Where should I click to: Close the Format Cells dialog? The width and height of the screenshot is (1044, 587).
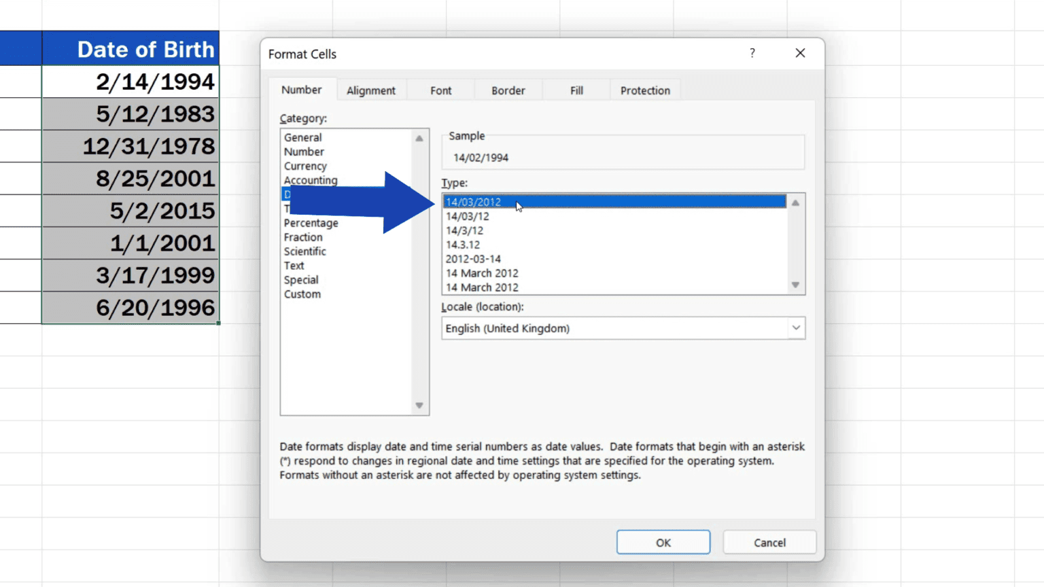coord(800,54)
